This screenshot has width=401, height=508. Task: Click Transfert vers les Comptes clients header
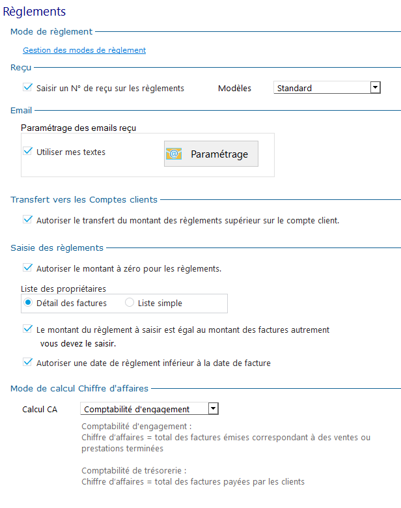(x=84, y=199)
